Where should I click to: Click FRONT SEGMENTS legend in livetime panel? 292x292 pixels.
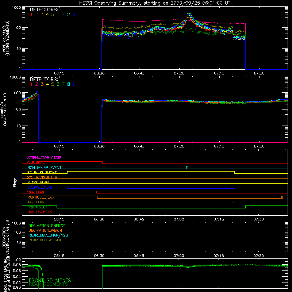pyautogui.click(x=50, y=280)
